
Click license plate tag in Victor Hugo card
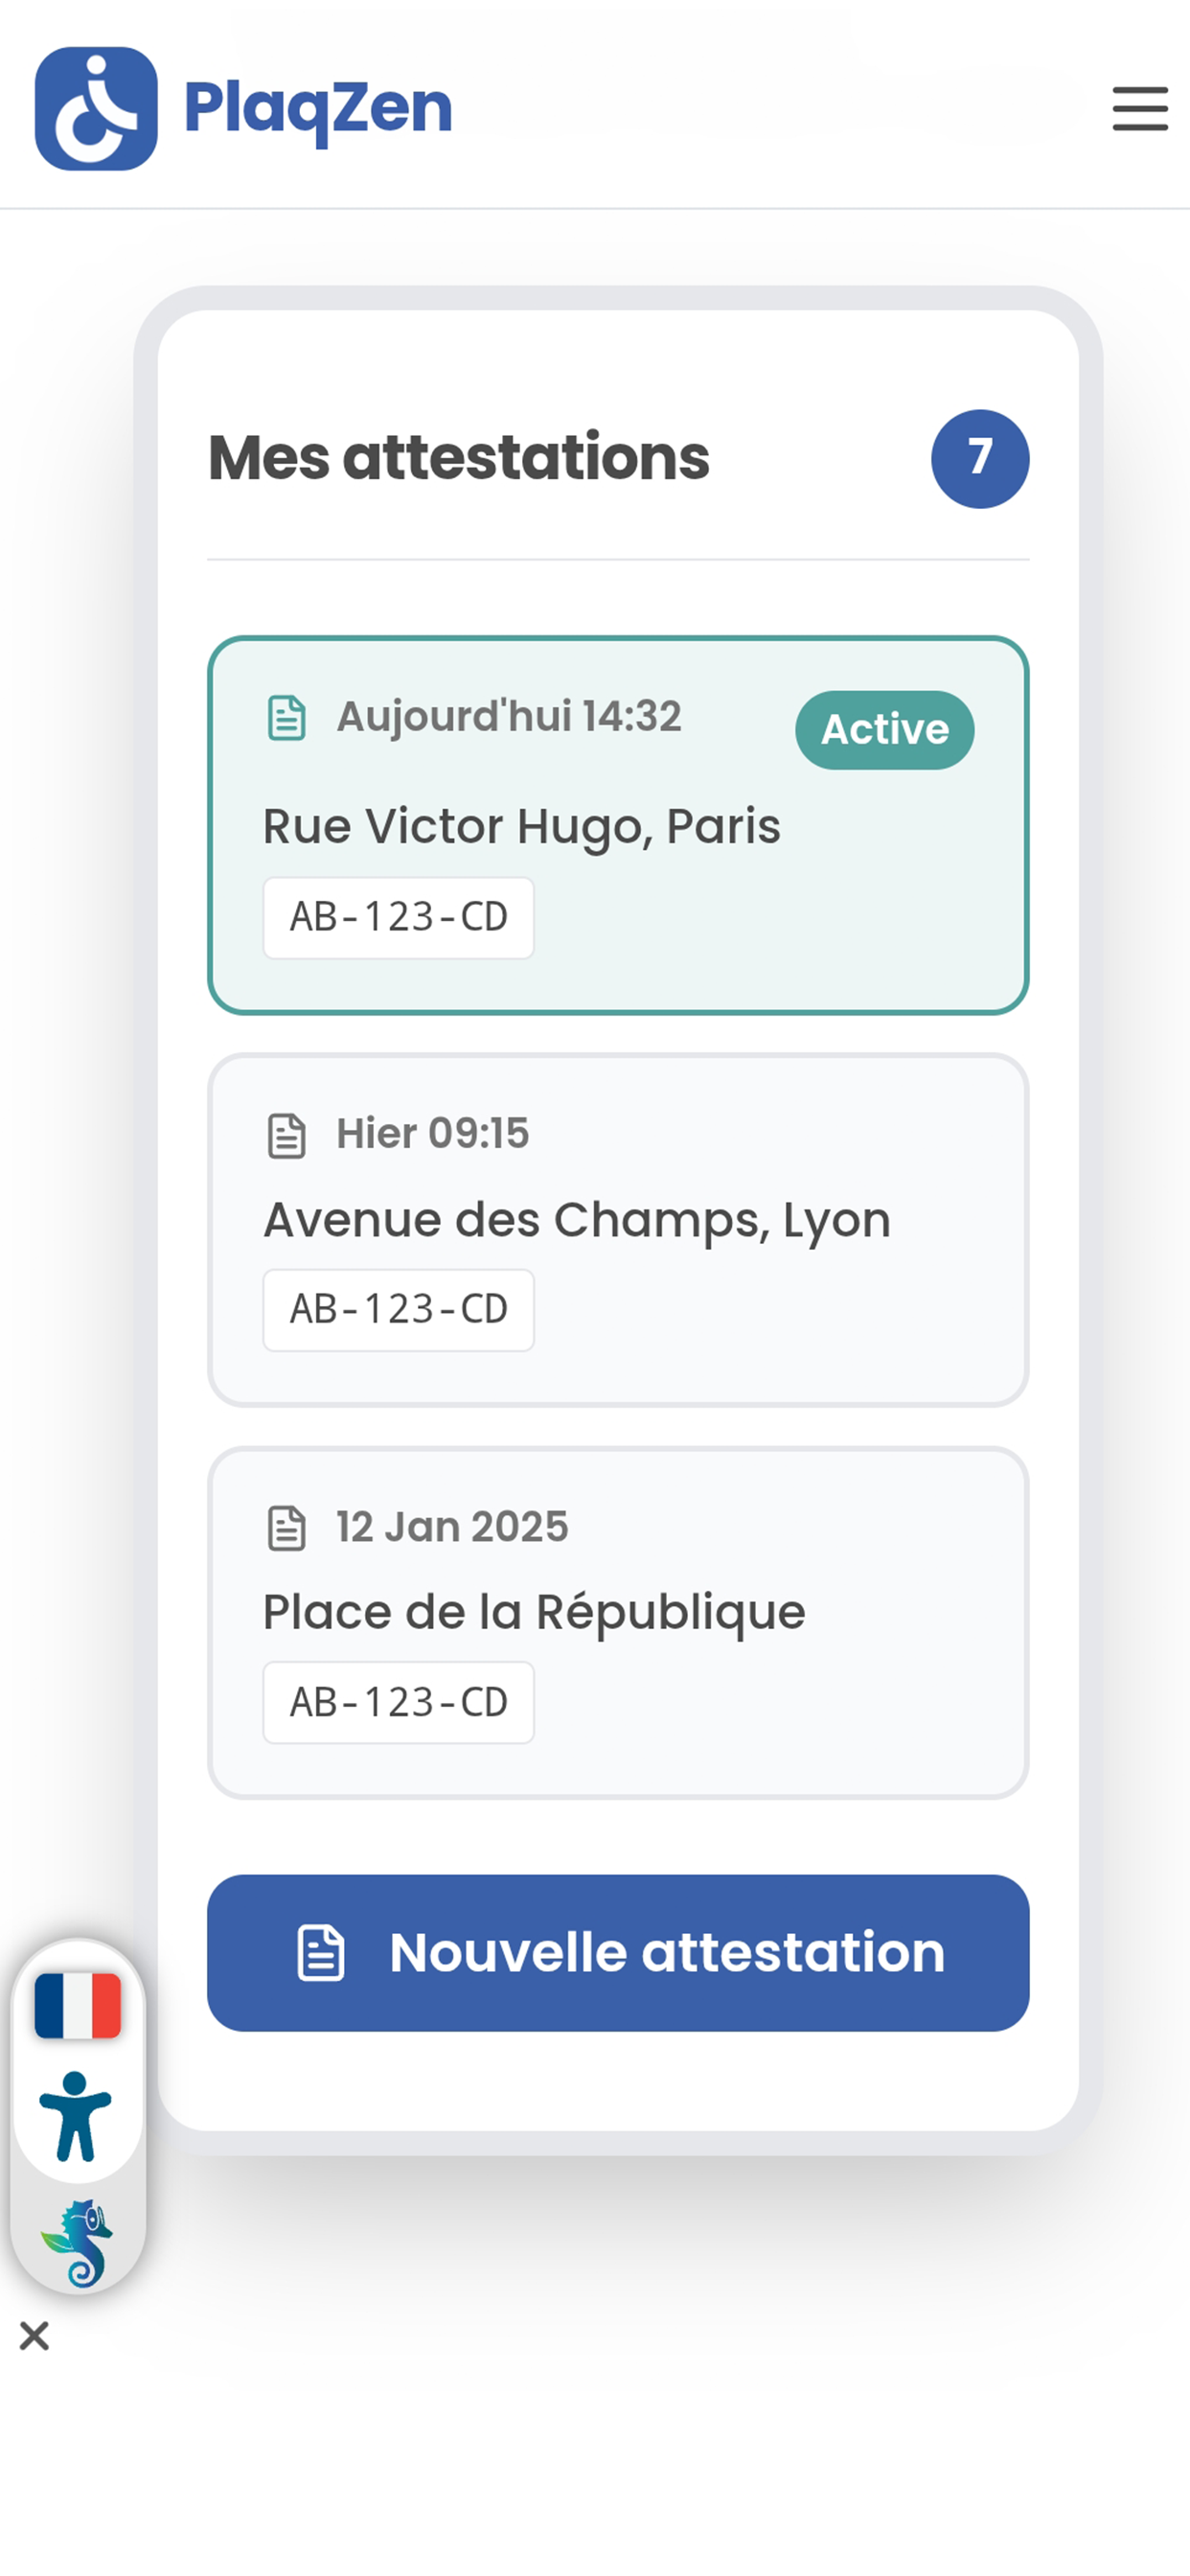[x=399, y=918]
